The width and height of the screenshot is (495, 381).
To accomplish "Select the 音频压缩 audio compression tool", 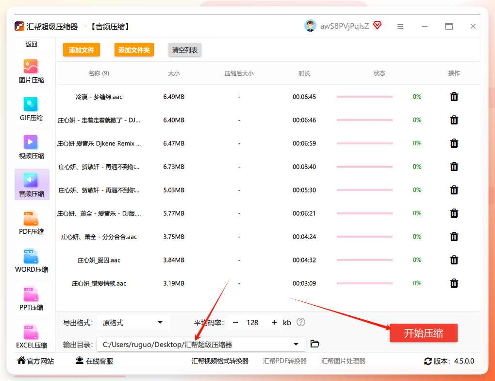I will [x=32, y=185].
